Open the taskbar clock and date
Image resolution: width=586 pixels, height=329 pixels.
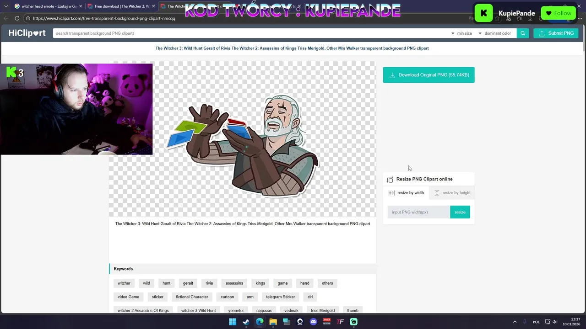571,322
